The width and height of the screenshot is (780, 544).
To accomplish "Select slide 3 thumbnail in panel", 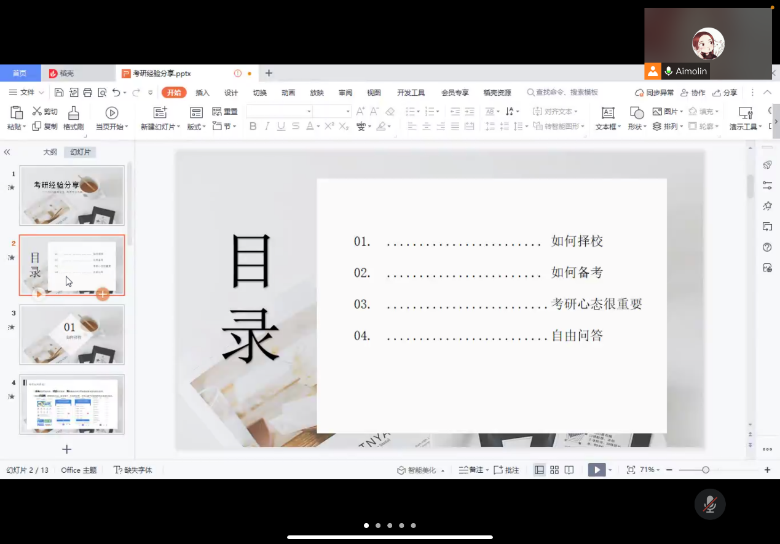I will tap(72, 335).
